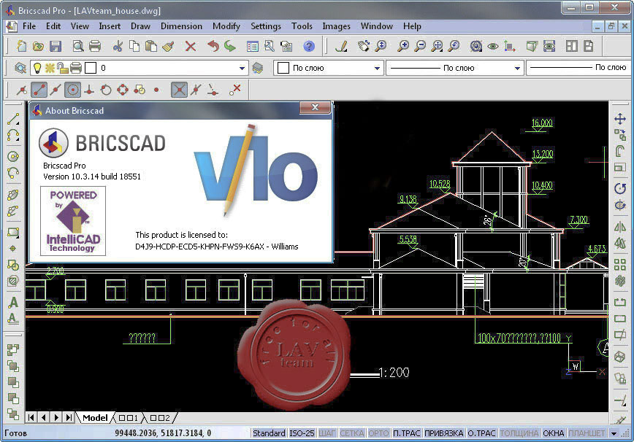Toggle layer lock padlock icon
Image resolution: width=634 pixels, height=442 pixels.
[x=63, y=68]
